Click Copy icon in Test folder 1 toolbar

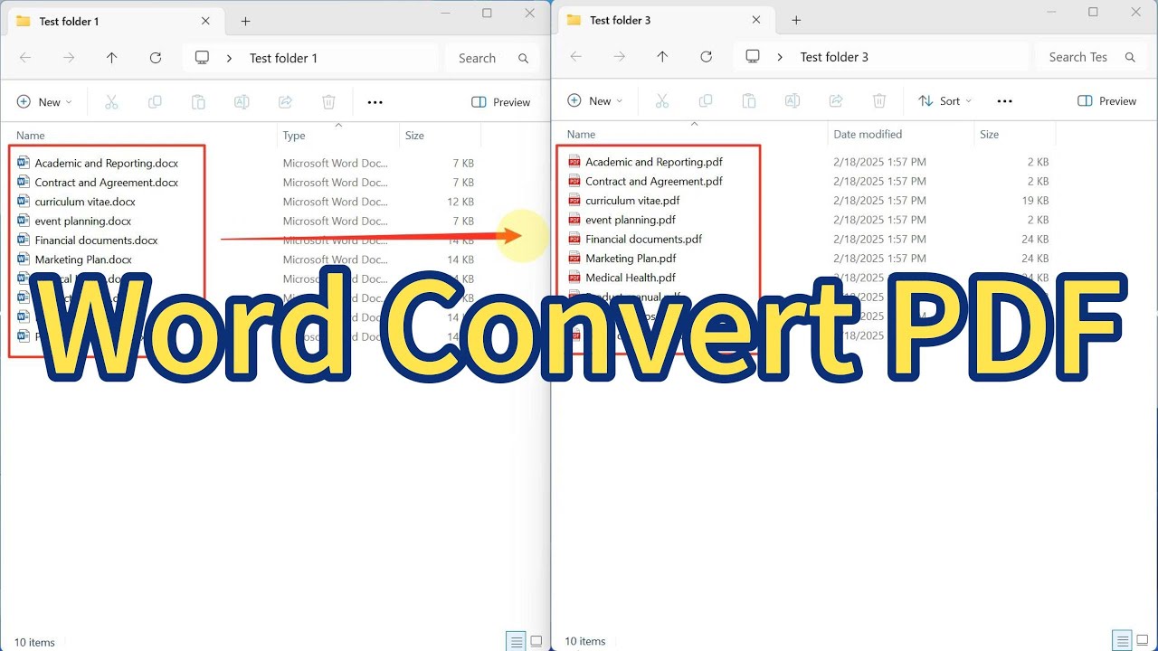(155, 102)
